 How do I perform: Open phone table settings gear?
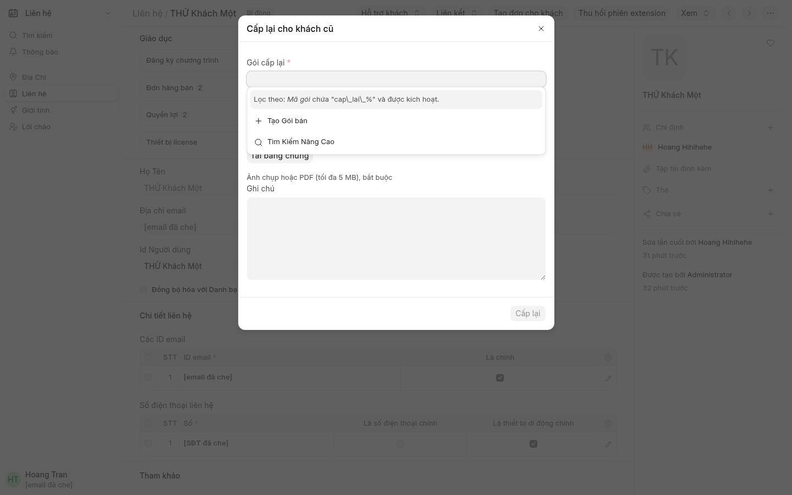tap(608, 424)
